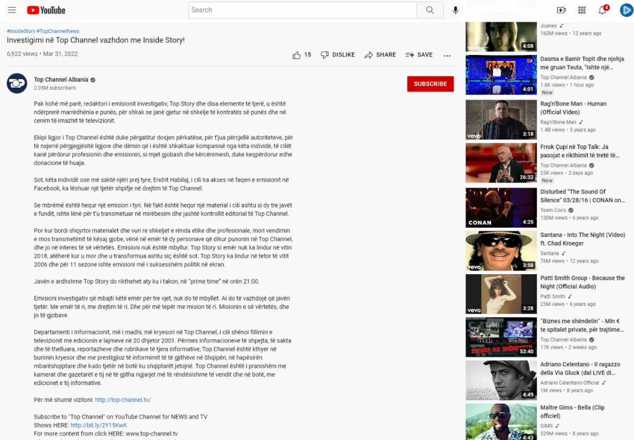Open the account avatar menu

[626, 10]
